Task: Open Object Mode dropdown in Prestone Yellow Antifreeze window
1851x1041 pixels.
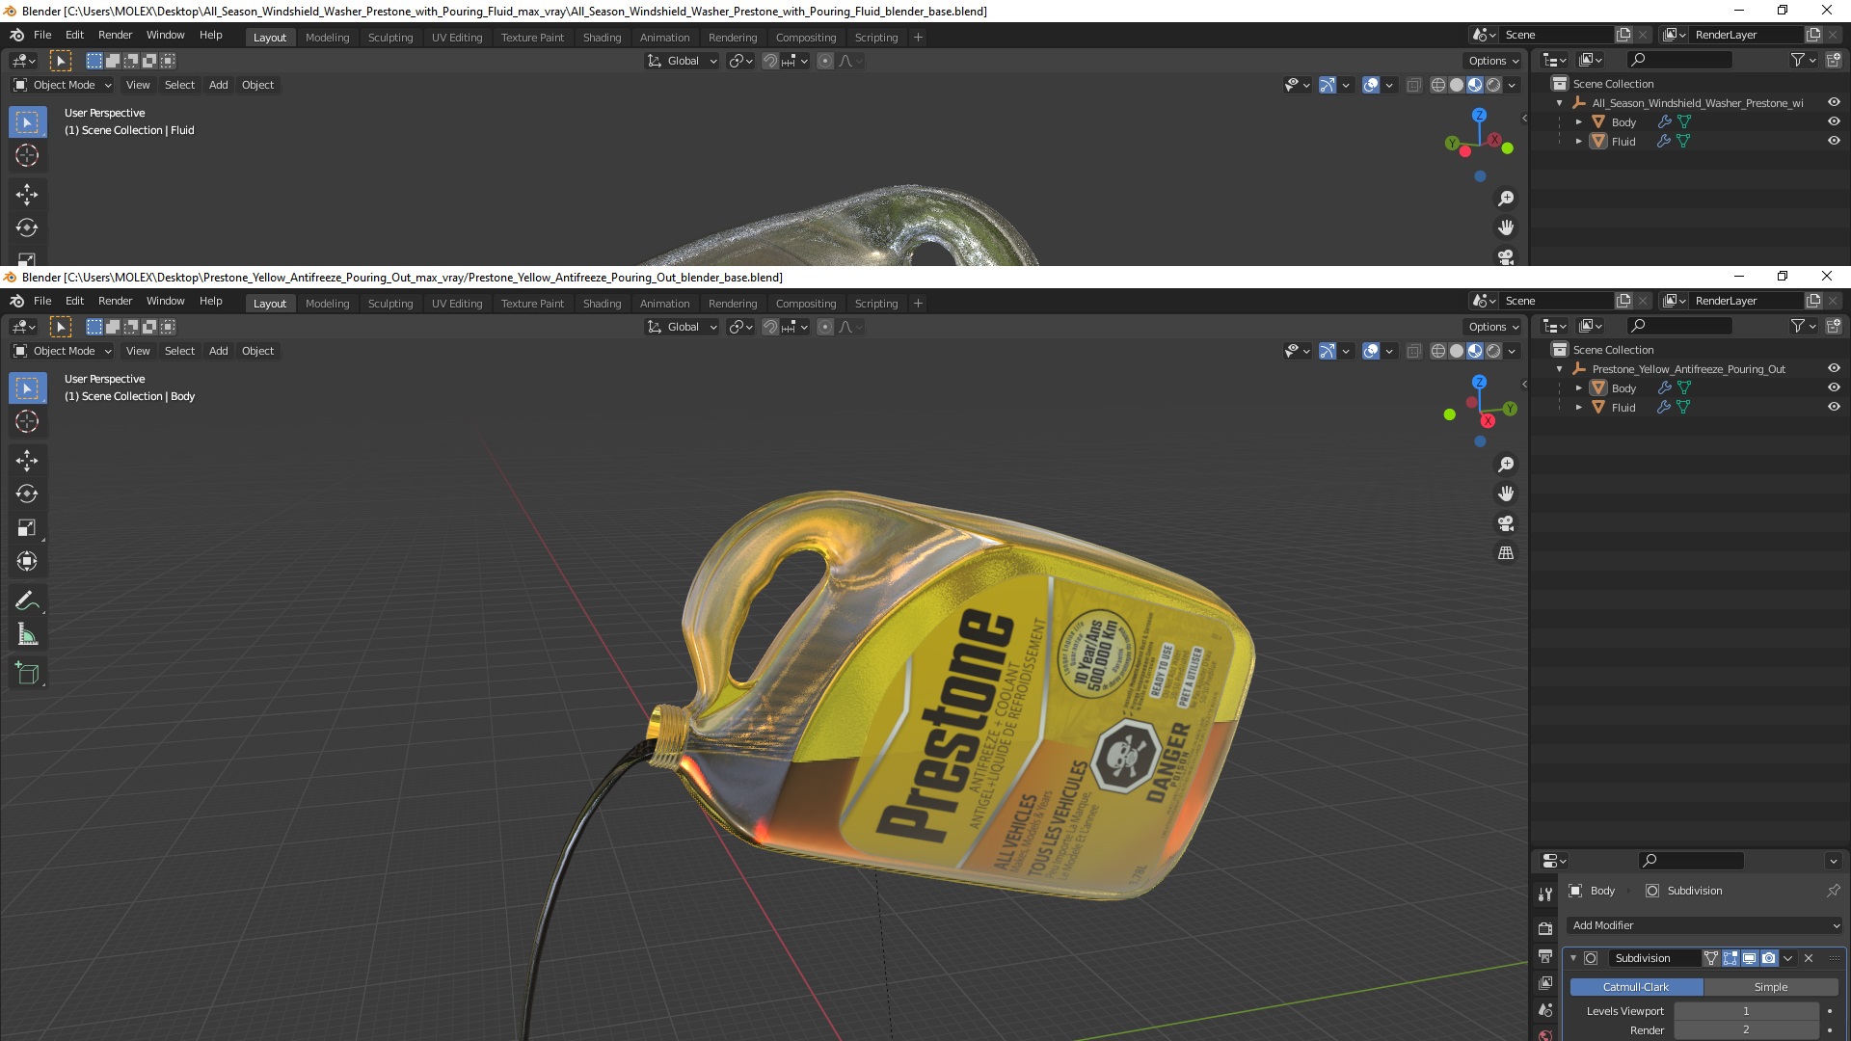Action: click(x=63, y=351)
